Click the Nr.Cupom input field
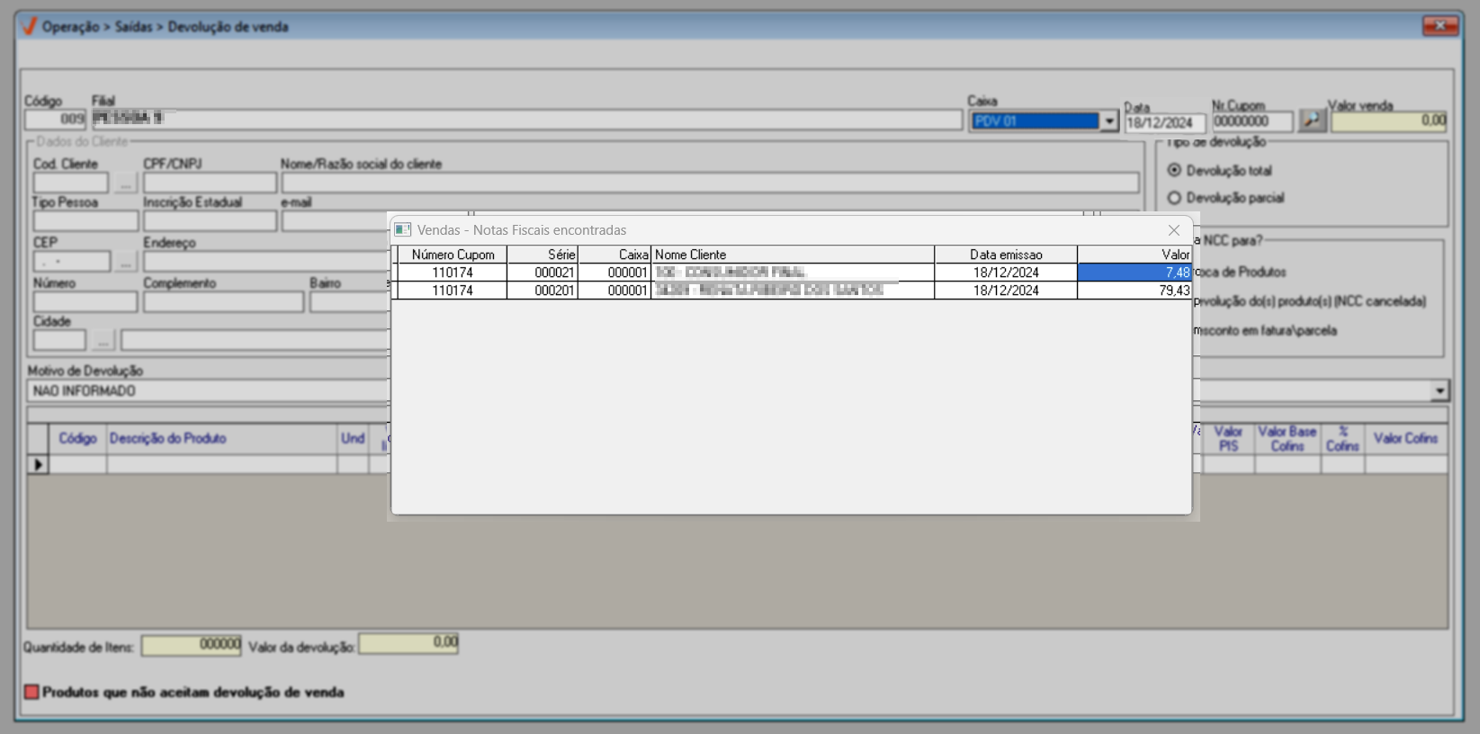 (x=1251, y=121)
